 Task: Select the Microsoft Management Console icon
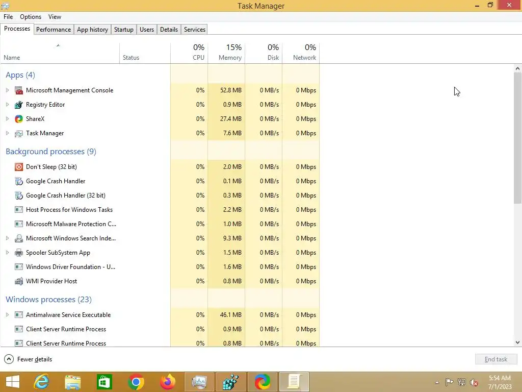19,90
